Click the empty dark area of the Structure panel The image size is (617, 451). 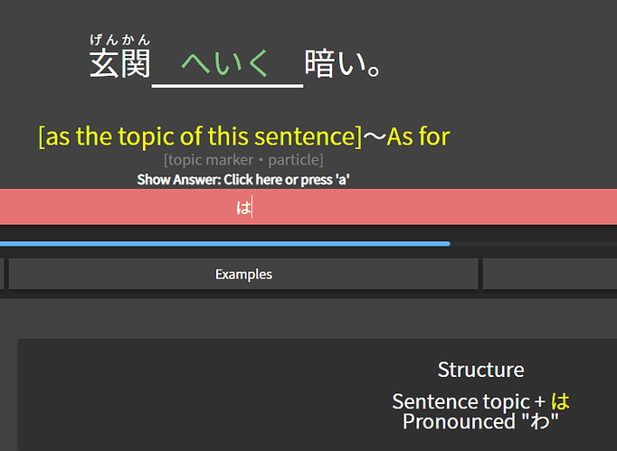pos(196,393)
